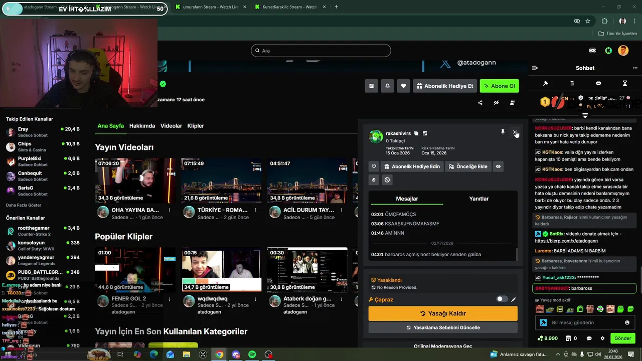642x361 pixels.
Task: Click the Bir mesaj gönderin input
Action: [585, 322]
